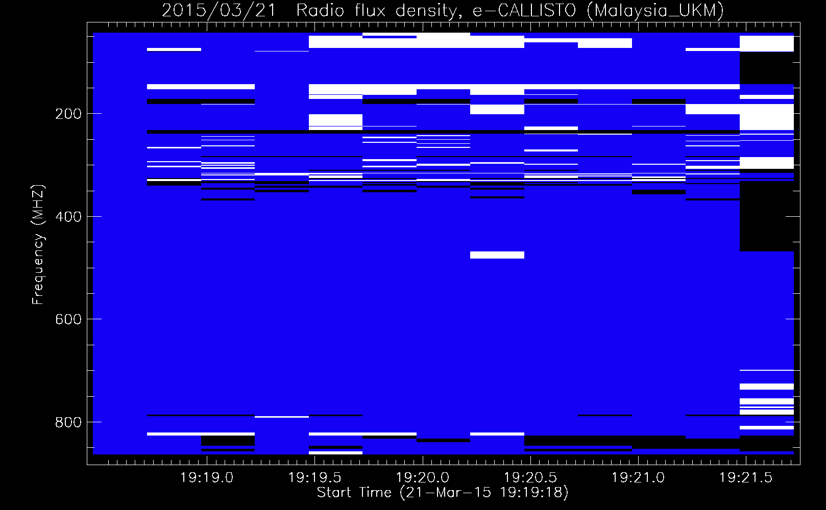This screenshot has height=510, width=826.
Task: Click the 800 frequency tick label
Action: click(68, 422)
